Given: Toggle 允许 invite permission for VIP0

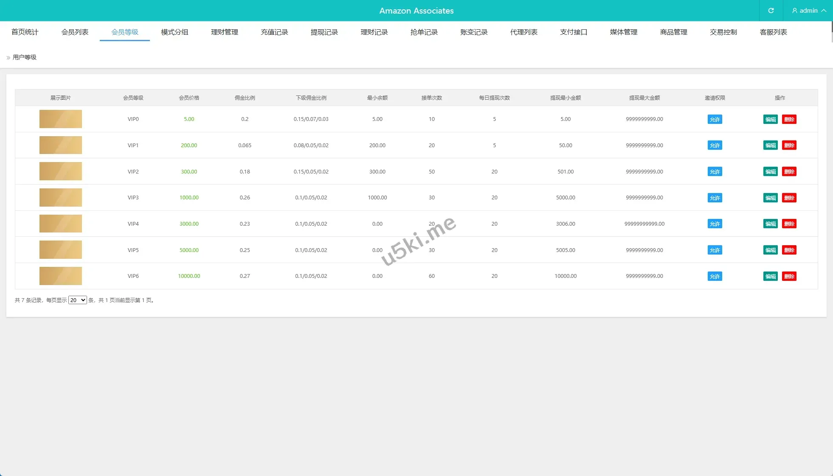Looking at the screenshot, I should tap(715, 119).
